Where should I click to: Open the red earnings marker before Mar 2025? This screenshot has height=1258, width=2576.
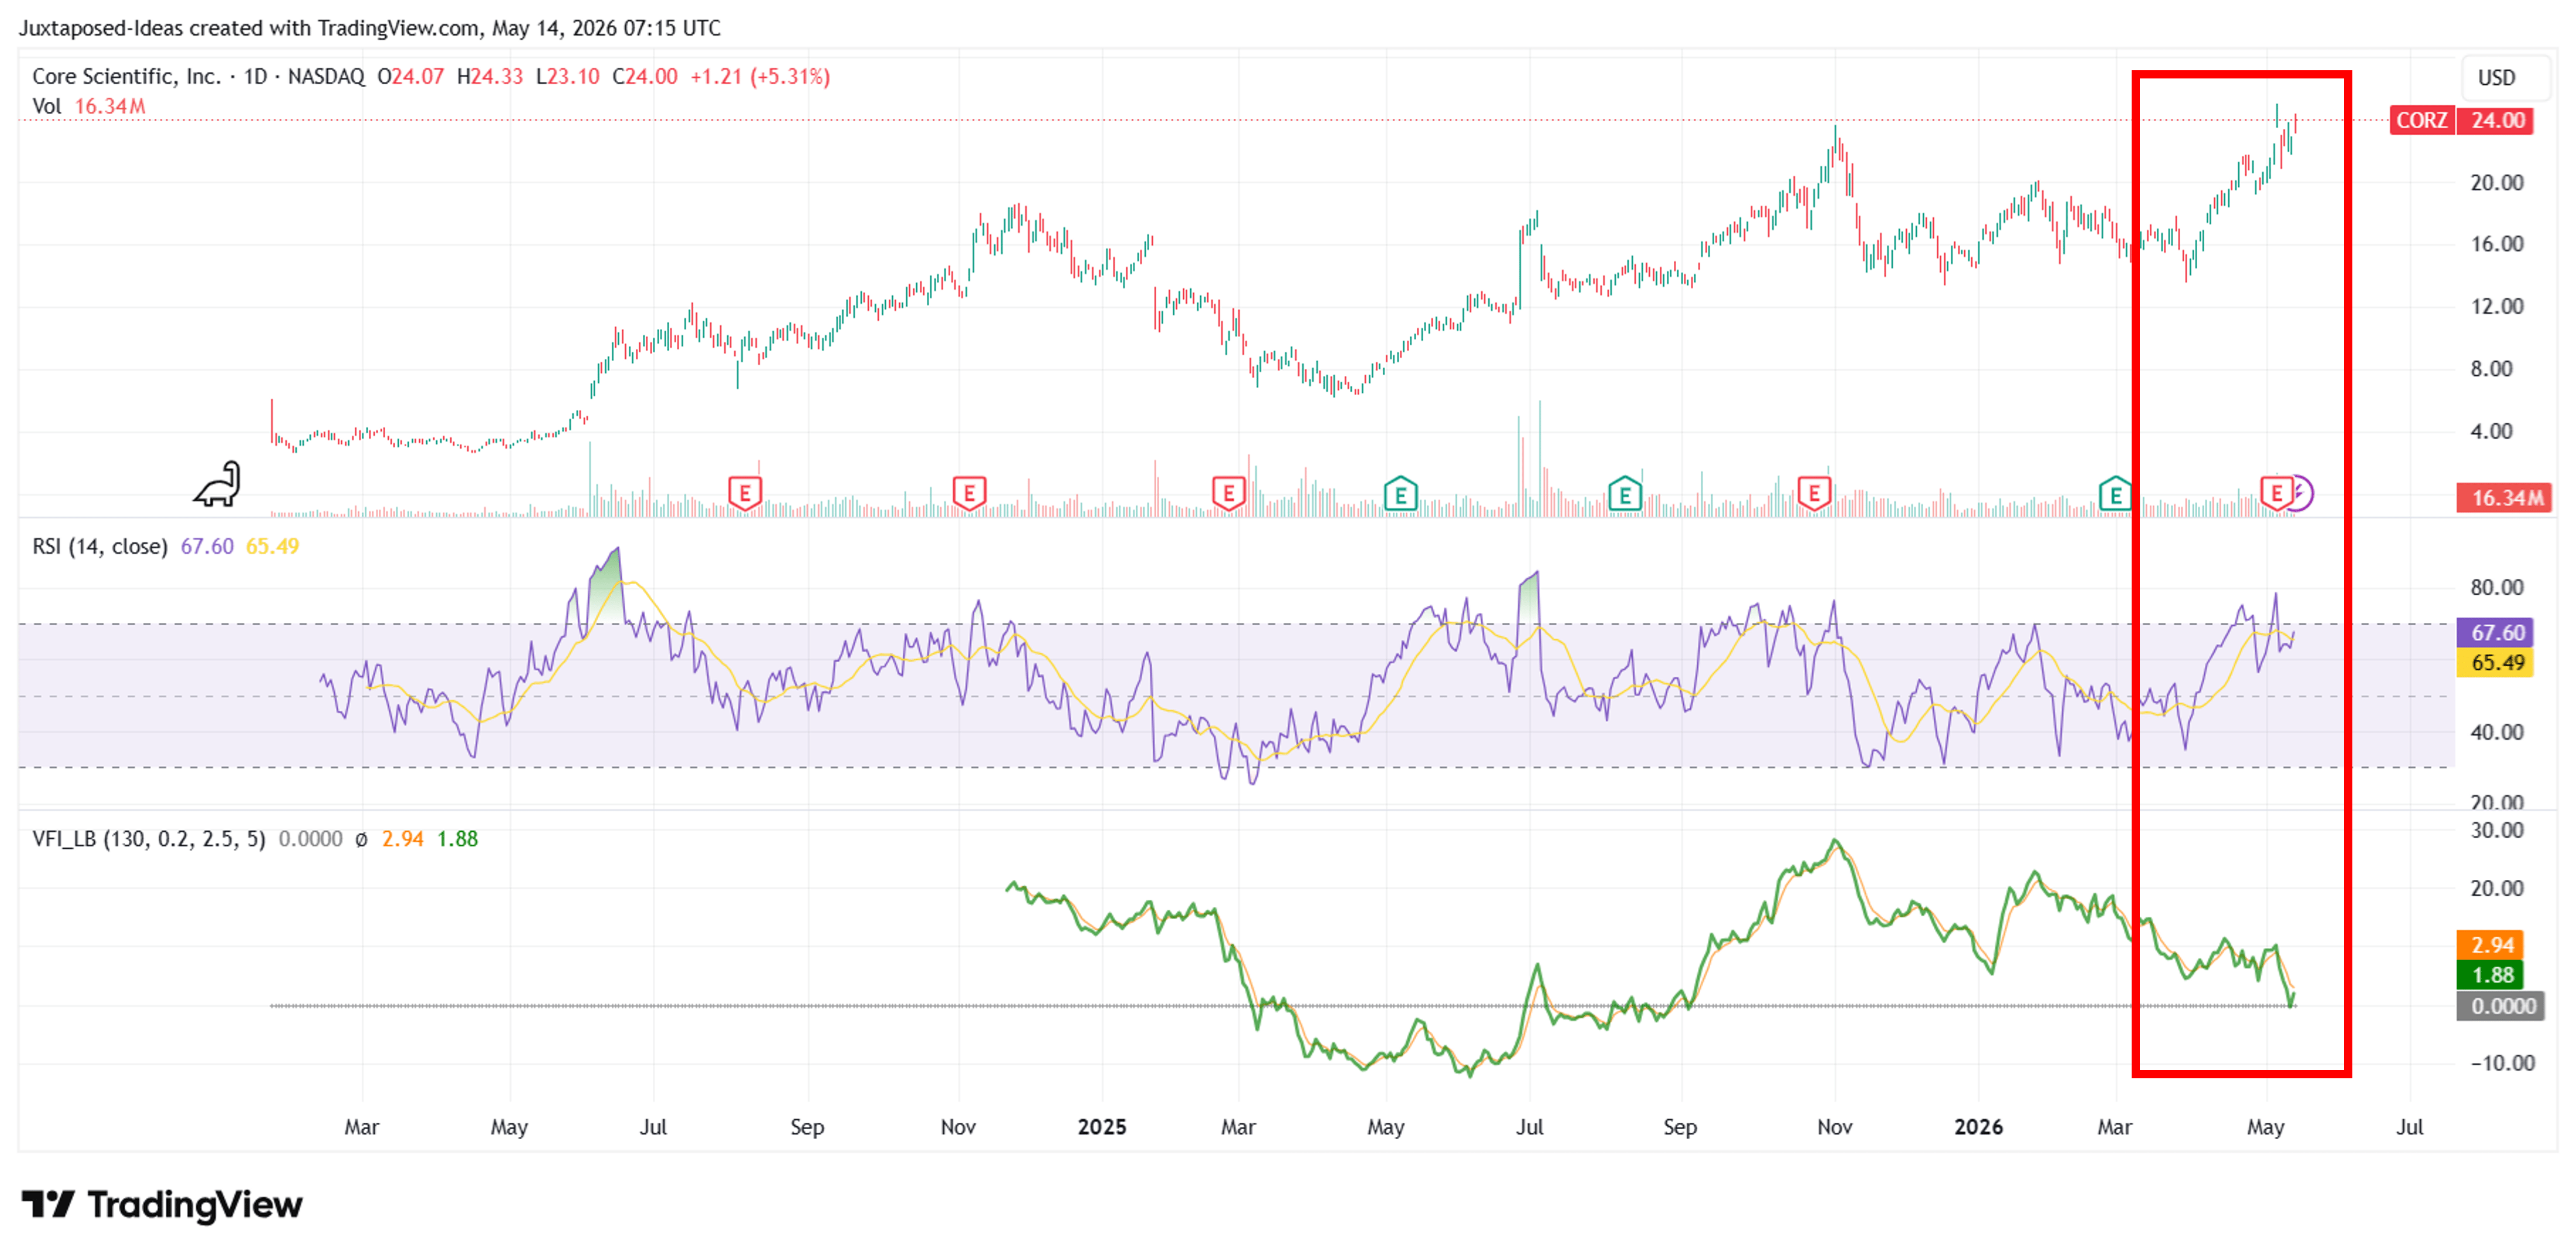(1228, 493)
